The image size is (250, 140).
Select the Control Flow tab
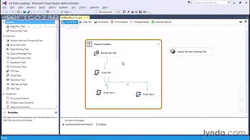(x=70, y=22)
